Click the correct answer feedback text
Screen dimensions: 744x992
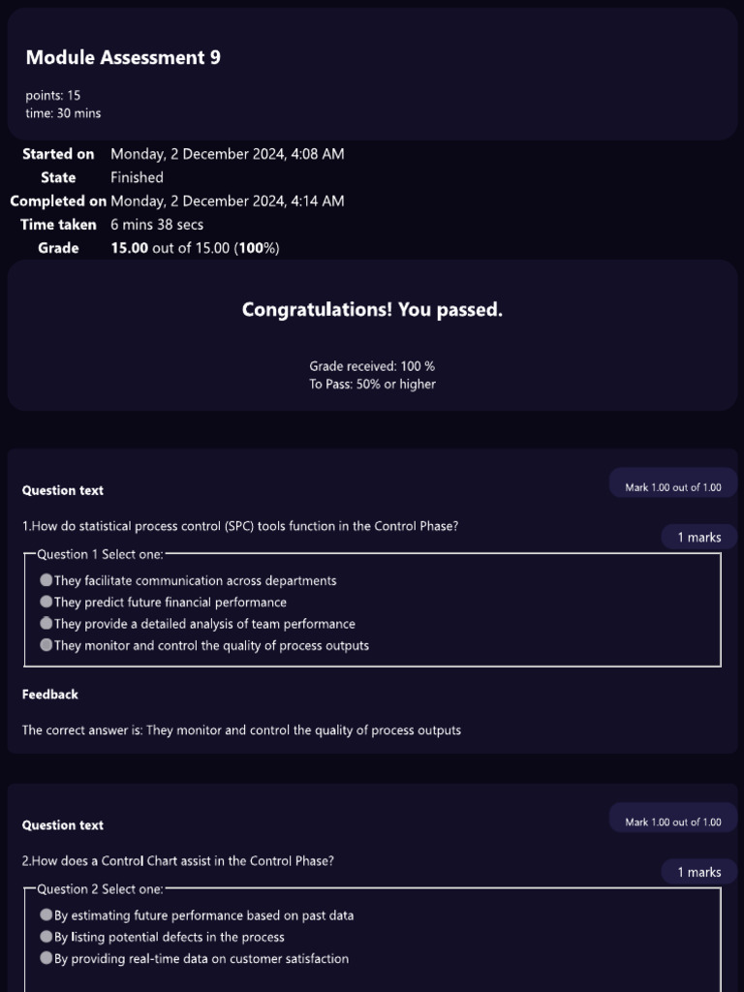click(x=241, y=730)
